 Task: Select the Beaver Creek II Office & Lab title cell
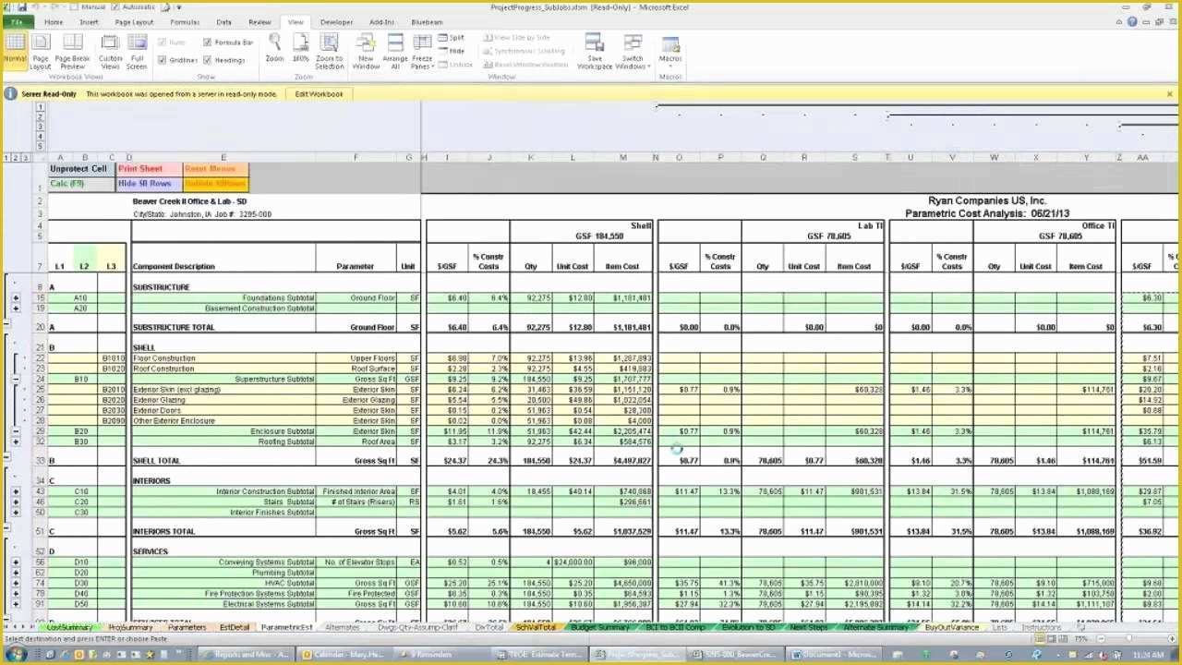pos(189,201)
